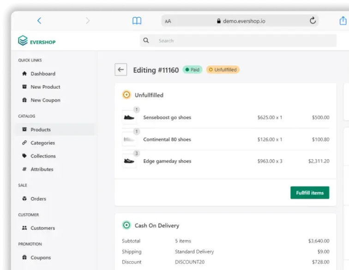Tap the Safari share icon
The width and height of the screenshot is (349, 270).
[343, 21]
